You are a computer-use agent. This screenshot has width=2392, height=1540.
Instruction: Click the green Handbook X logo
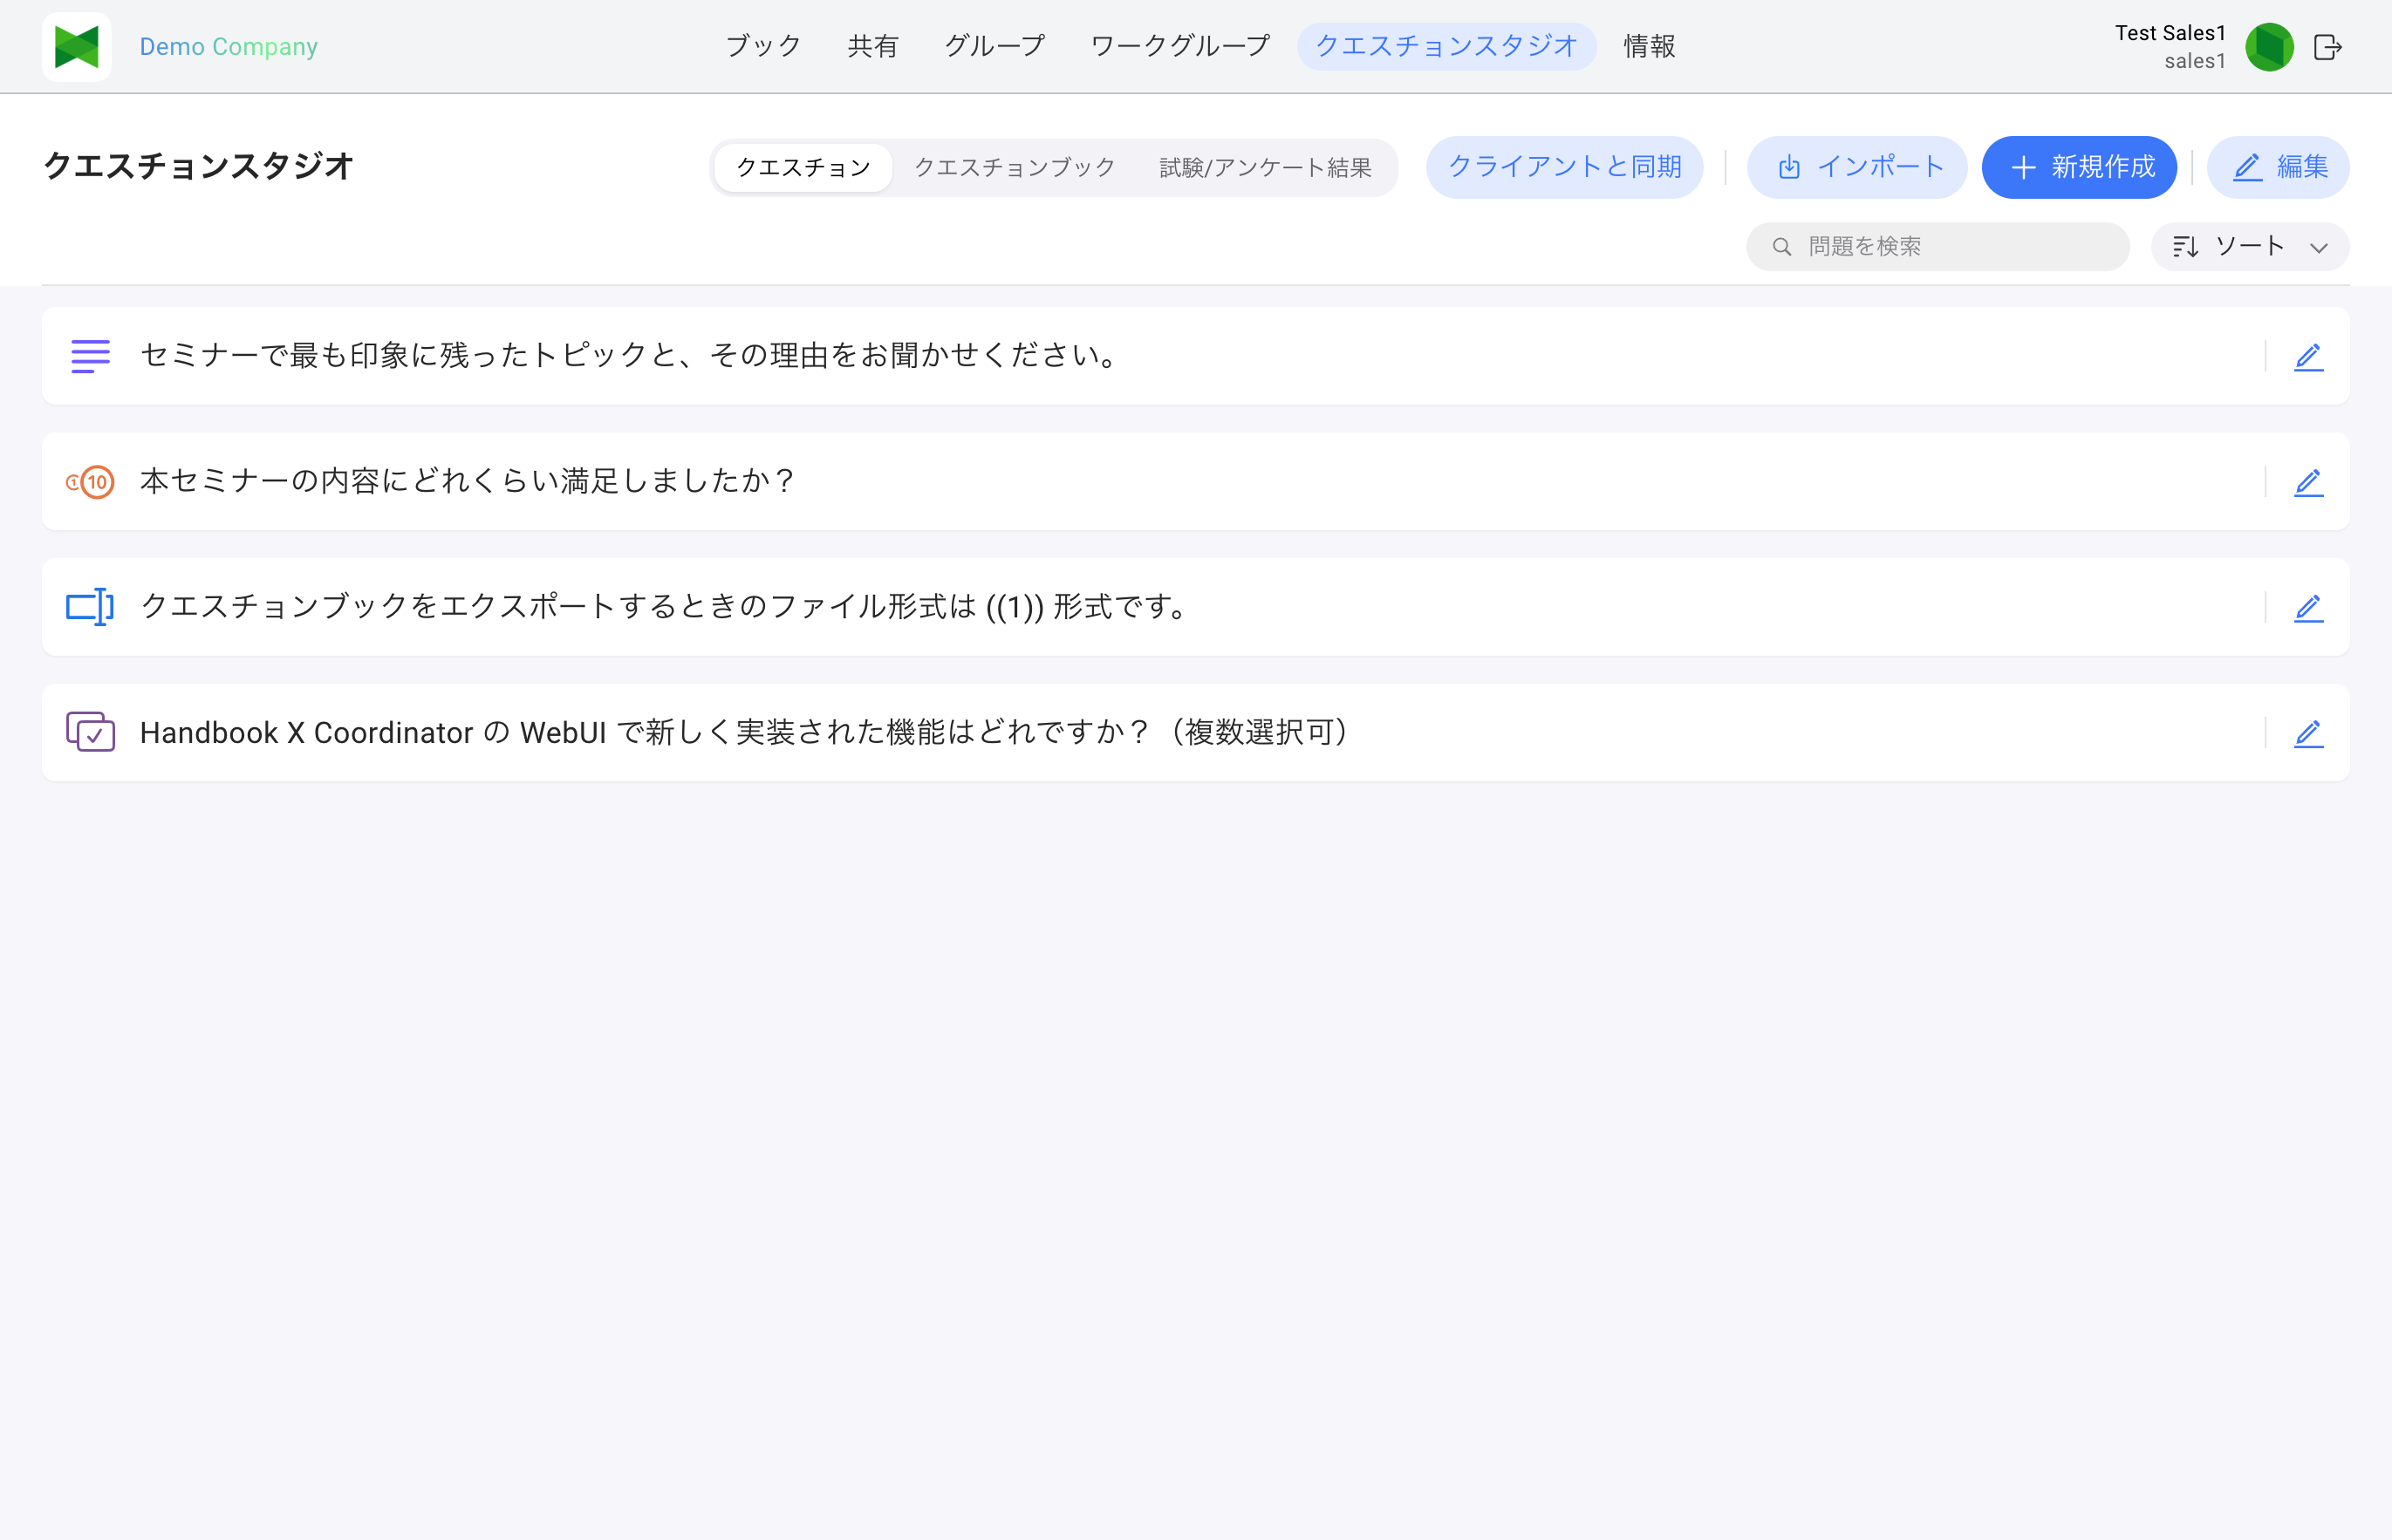pyautogui.click(x=77, y=47)
